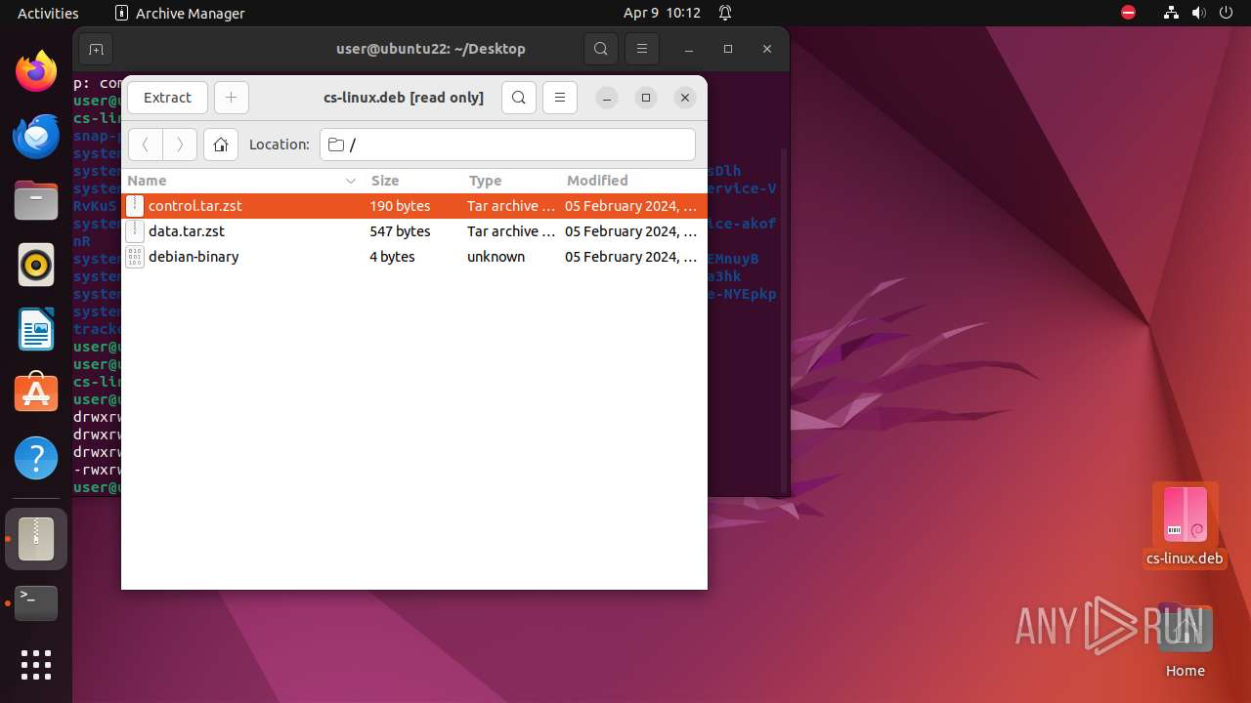1251x703 pixels.
Task: Open a new tab in Terminal
Action: point(96,49)
